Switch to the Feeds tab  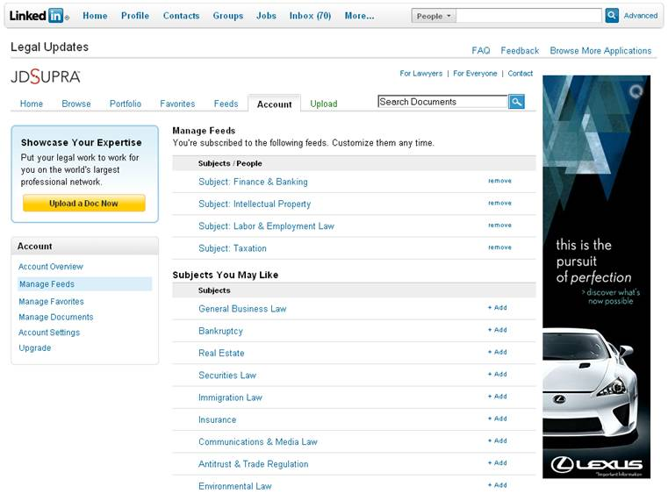click(x=226, y=104)
